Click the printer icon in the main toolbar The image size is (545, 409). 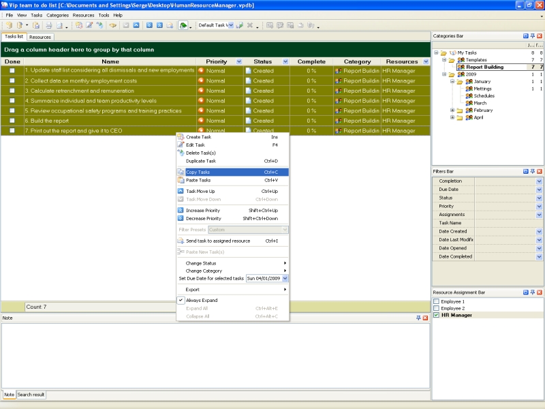coord(48,25)
